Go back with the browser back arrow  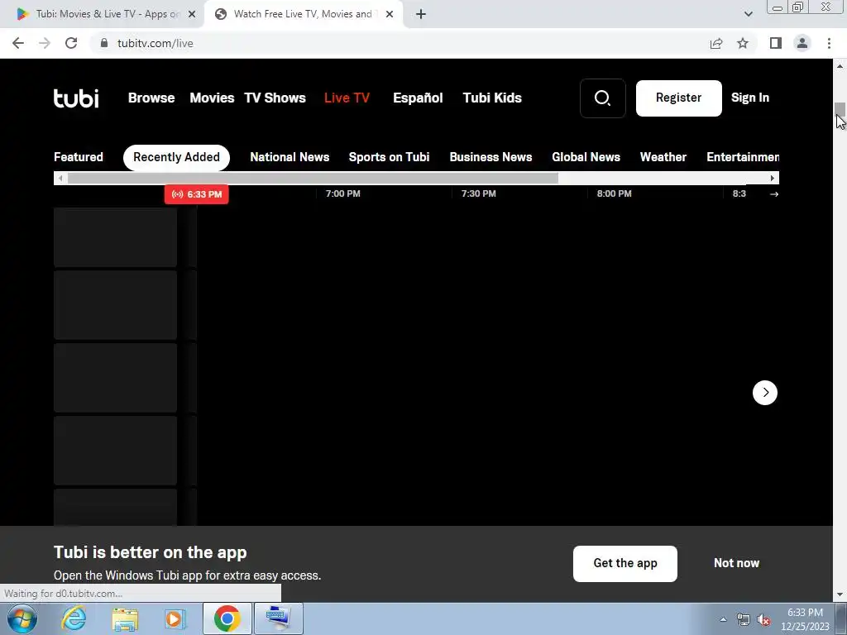pyautogui.click(x=18, y=43)
